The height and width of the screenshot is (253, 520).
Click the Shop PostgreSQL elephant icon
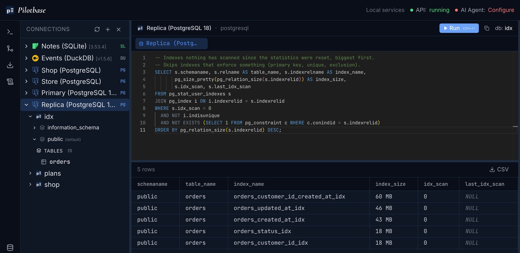click(x=35, y=70)
